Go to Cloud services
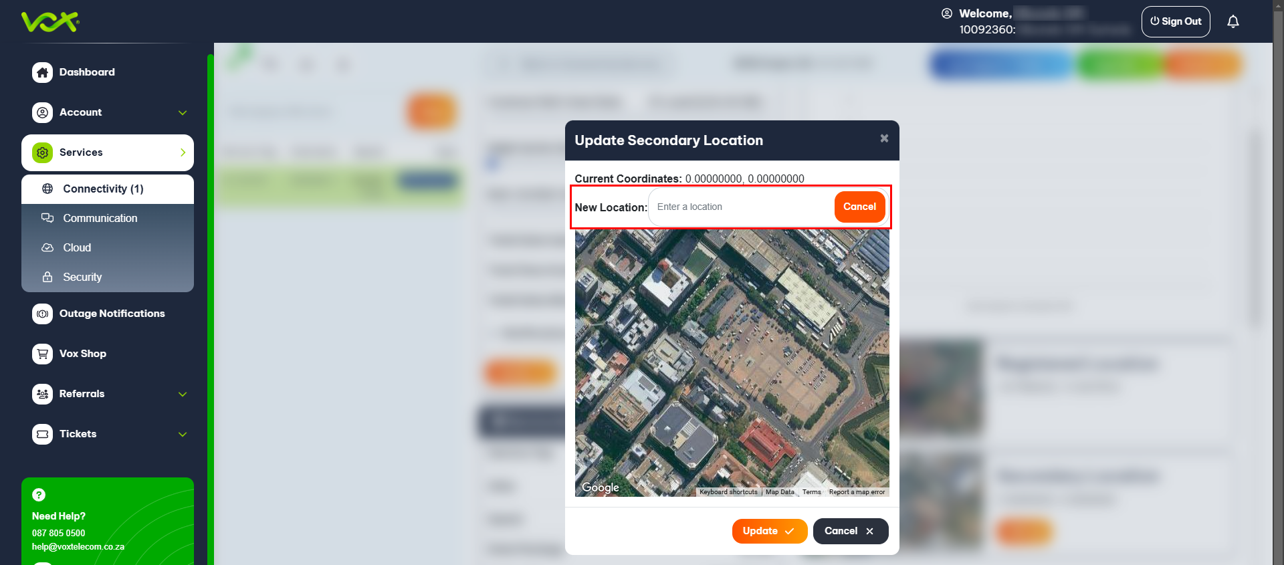Viewport: 1284px width, 565px height. (x=77, y=248)
